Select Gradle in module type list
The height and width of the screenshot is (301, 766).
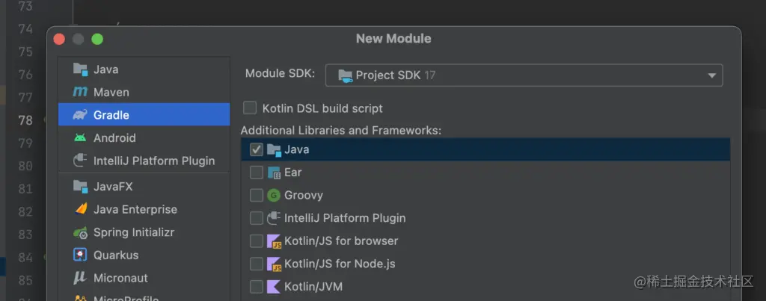tap(144, 114)
